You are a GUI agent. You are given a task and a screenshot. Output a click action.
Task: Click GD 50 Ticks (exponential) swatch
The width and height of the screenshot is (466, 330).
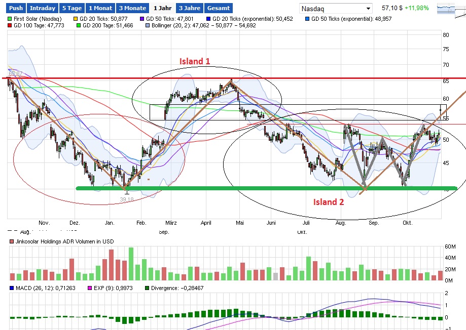(x=307, y=19)
